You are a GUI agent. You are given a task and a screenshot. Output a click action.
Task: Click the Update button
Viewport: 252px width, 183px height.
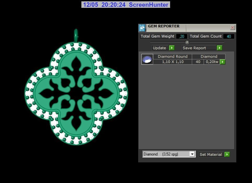point(160,48)
